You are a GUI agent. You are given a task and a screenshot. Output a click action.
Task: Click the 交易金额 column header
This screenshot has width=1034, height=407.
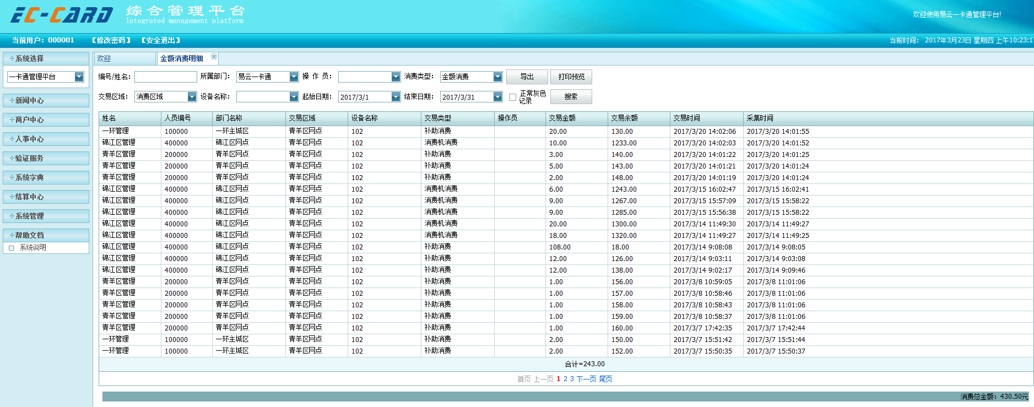point(577,118)
